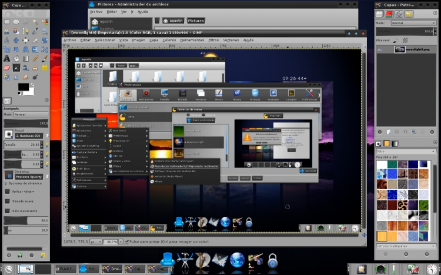Select the Ellipse Select tool
The height and width of the screenshot is (275, 441).
(16, 22)
